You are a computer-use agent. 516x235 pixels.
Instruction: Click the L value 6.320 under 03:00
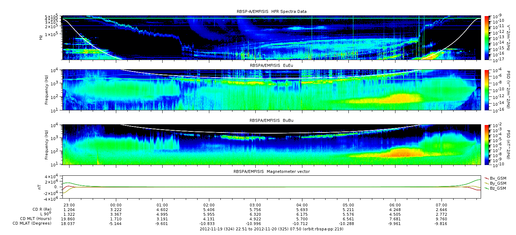pos(255,214)
